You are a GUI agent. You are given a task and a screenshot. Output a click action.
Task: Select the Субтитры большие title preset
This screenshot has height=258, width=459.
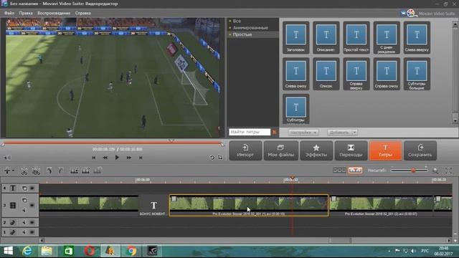(x=417, y=74)
